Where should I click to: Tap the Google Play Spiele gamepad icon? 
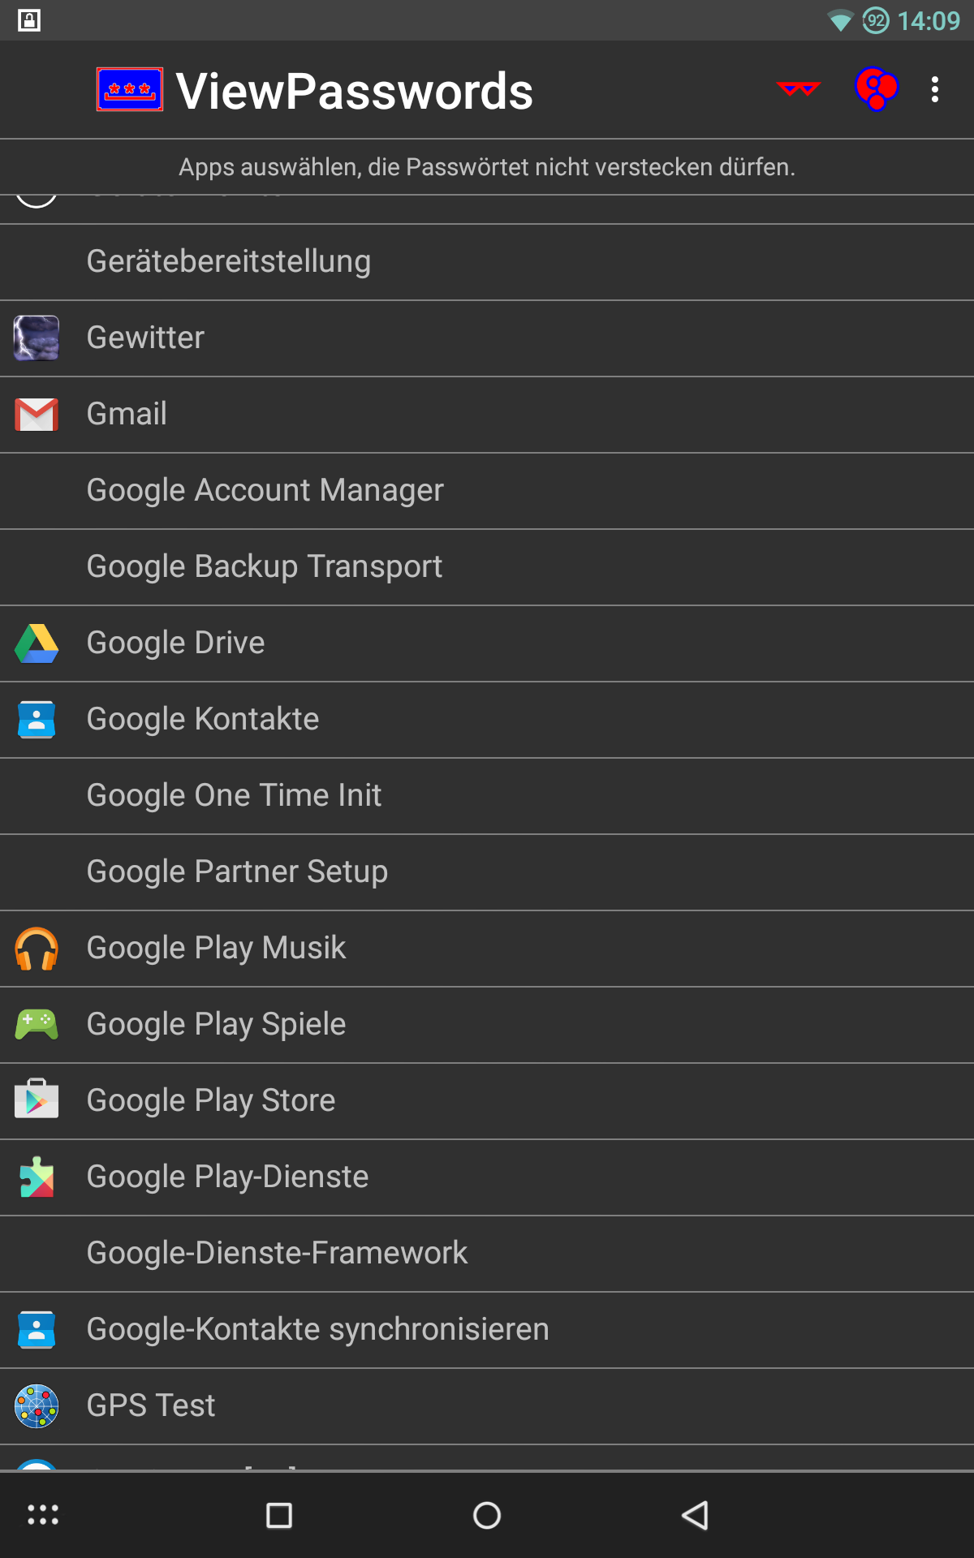37,1025
